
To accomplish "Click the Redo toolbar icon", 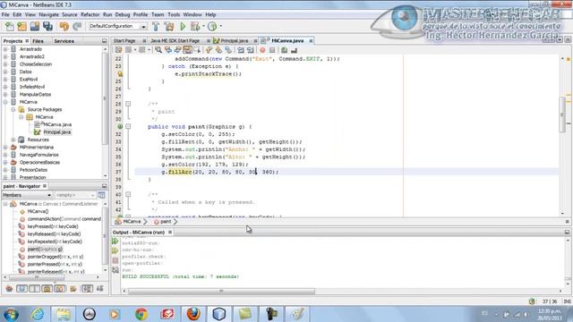I will (x=77, y=26).
